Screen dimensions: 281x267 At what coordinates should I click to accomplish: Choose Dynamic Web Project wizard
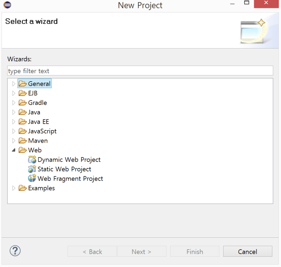click(x=69, y=160)
